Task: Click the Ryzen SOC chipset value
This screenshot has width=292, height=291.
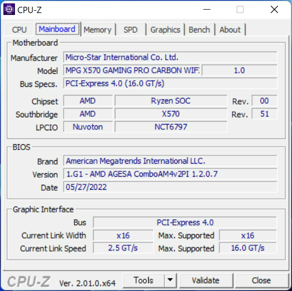Action: tap(171, 101)
